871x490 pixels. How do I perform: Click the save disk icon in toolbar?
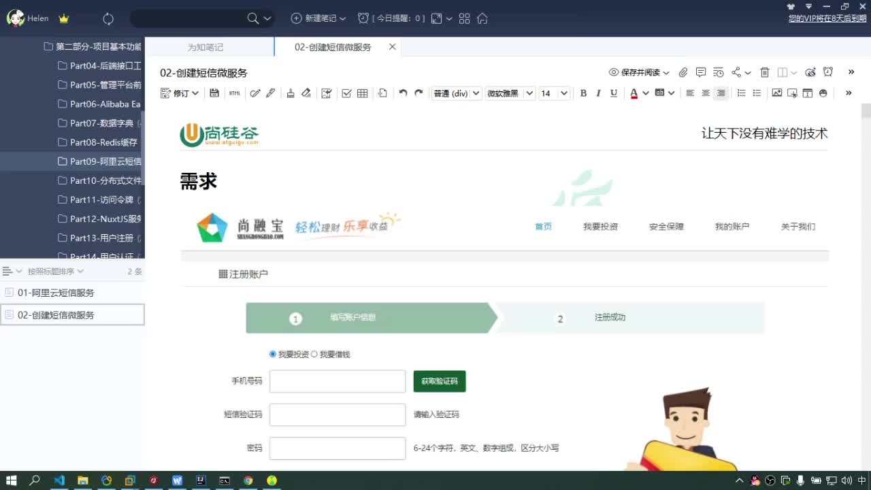[x=214, y=93]
